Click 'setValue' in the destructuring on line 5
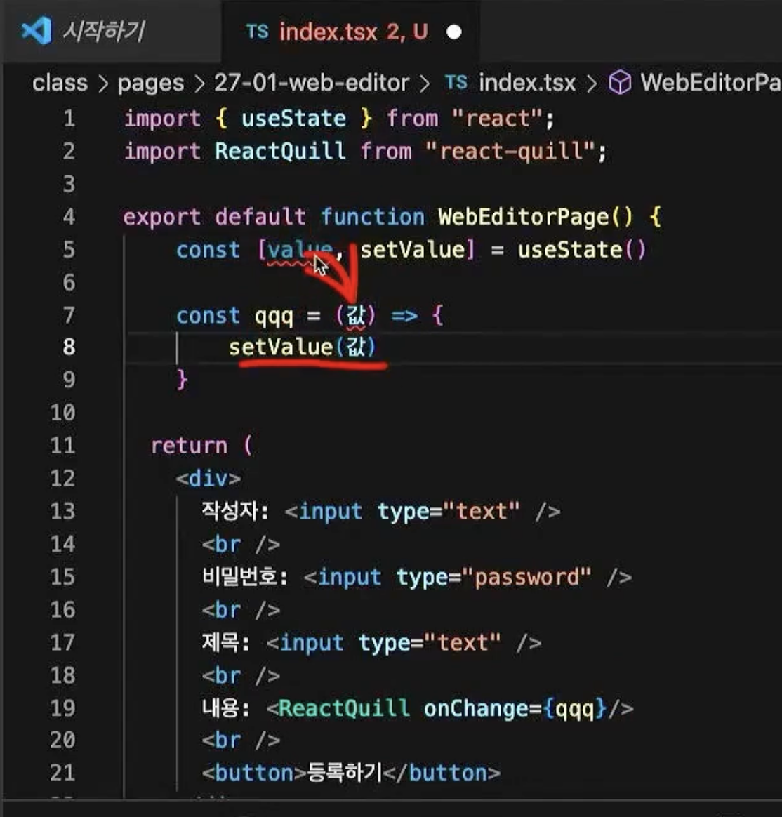Screen dimensions: 782x817 (x=412, y=250)
